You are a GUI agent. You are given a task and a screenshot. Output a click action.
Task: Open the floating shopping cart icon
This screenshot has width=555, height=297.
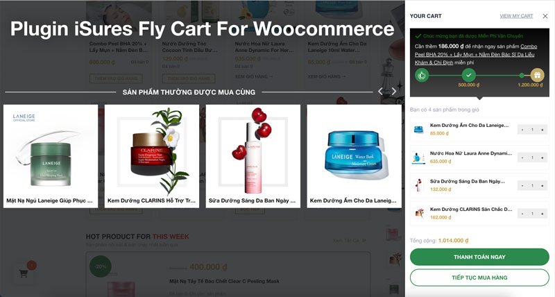pyautogui.click(x=24, y=273)
